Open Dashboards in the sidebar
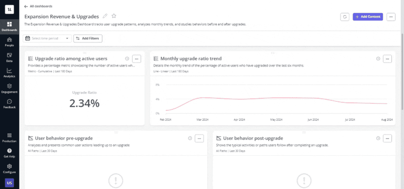Viewport: 404px width, 189px height. pyautogui.click(x=9, y=27)
